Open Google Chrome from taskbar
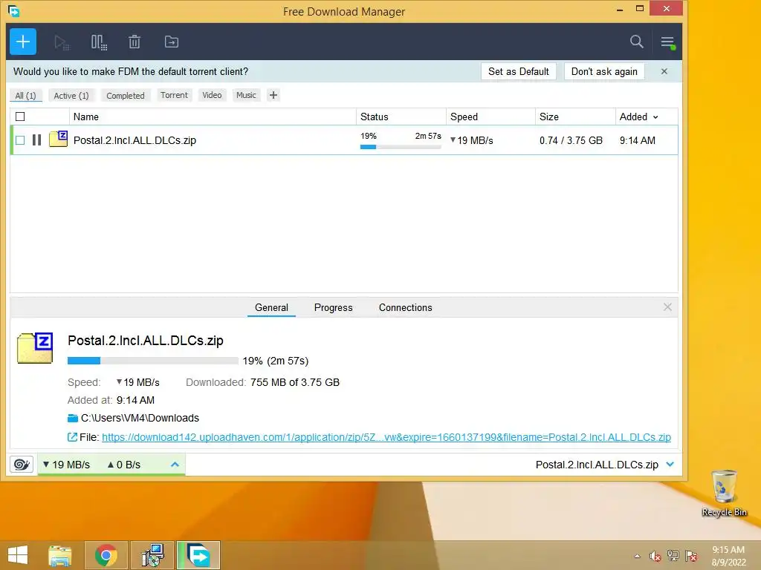Image resolution: width=761 pixels, height=570 pixels. pyautogui.click(x=106, y=555)
